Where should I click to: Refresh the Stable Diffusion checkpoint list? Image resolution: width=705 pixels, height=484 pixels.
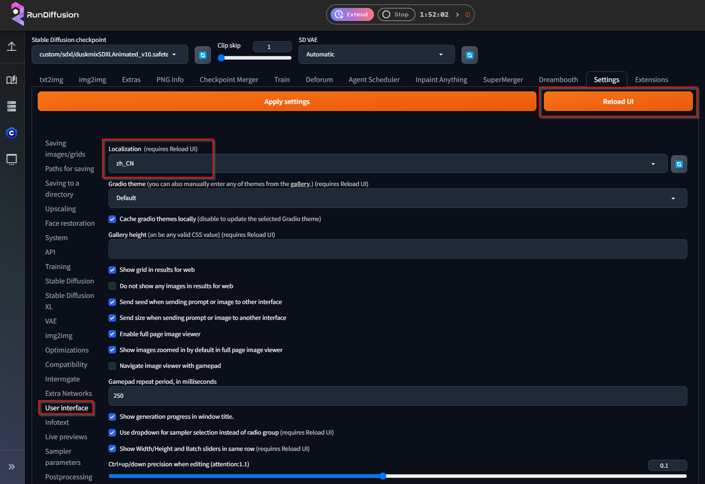[x=203, y=55]
